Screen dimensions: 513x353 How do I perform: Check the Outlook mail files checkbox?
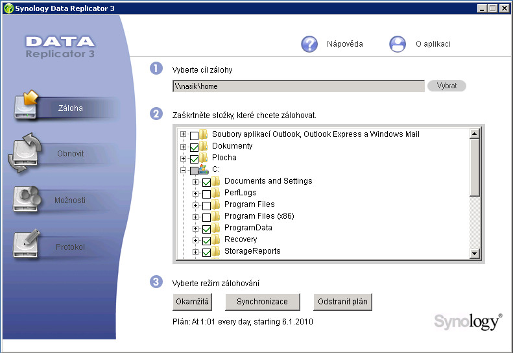tap(194, 135)
